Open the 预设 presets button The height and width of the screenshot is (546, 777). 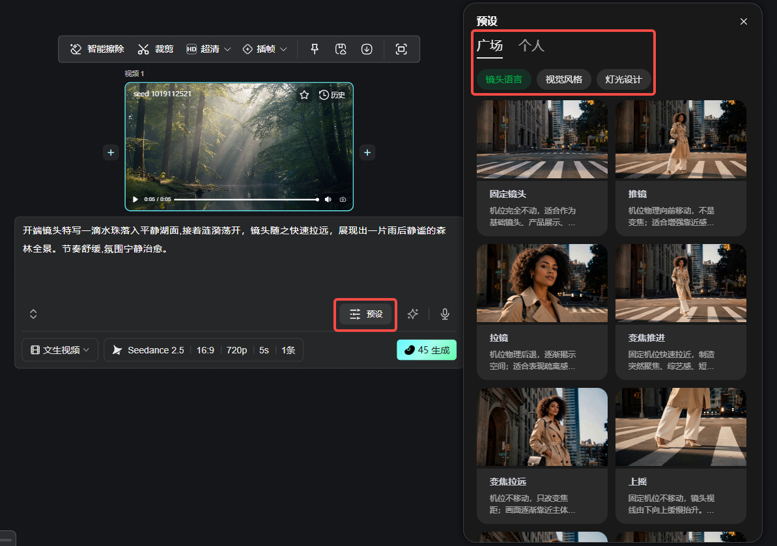(366, 314)
